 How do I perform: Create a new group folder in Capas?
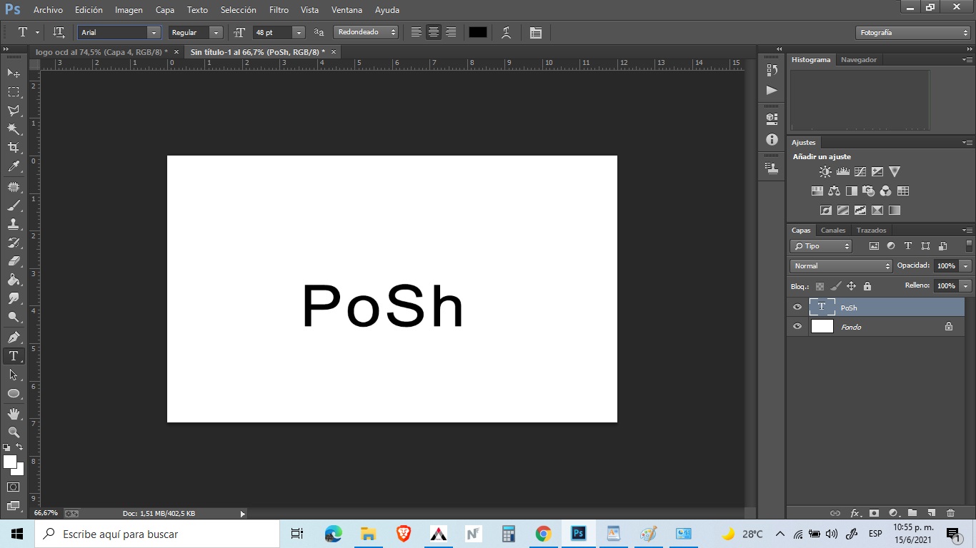pyautogui.click(x=912, y=512)
